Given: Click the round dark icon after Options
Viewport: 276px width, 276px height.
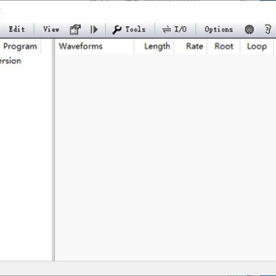Looking at the screenshot, I should [249, 30].
